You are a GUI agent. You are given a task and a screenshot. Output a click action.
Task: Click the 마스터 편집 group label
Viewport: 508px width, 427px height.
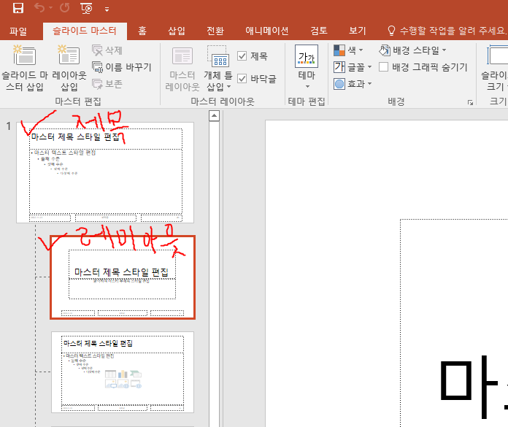click(78, 101)
